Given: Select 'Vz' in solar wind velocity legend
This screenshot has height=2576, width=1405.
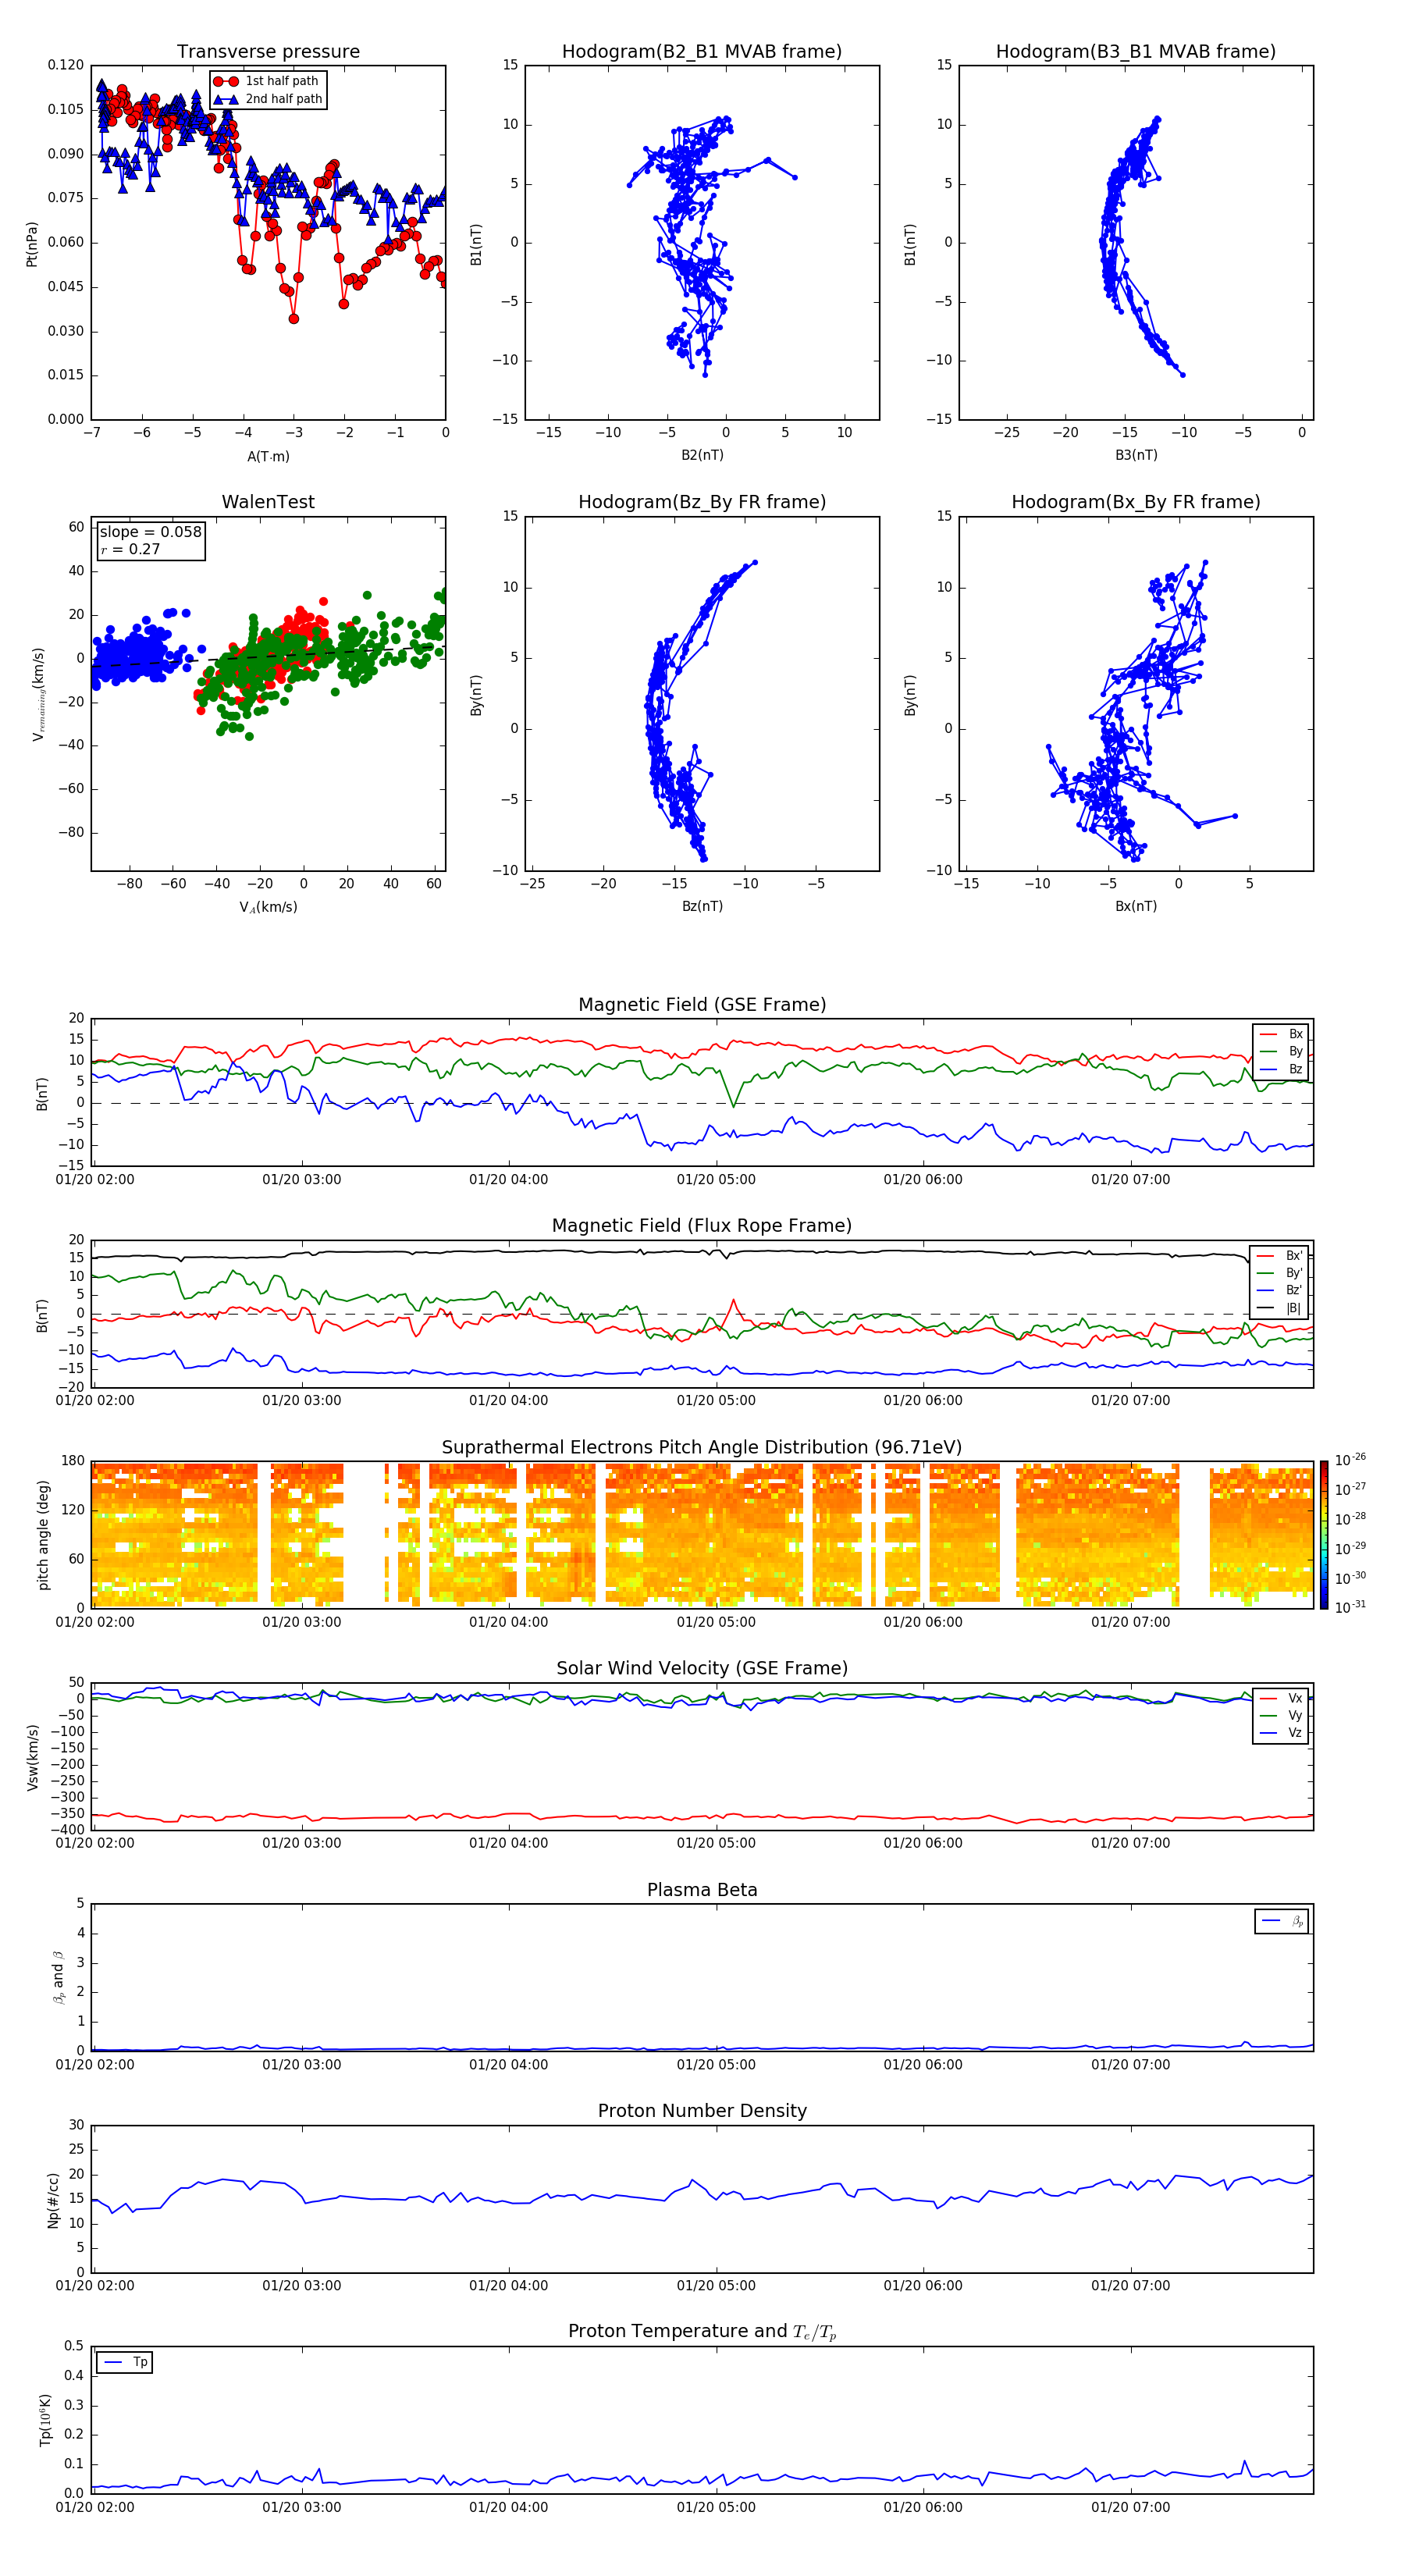Looking at the screenshot, I should click(x=1282, y=1733).
